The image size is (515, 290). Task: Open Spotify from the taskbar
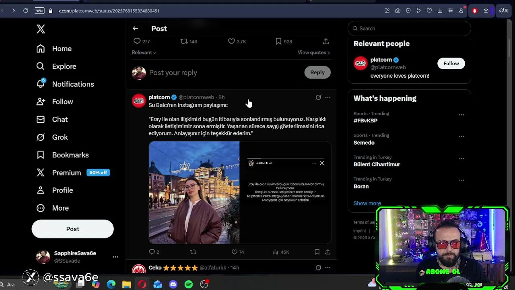(189, 284)
